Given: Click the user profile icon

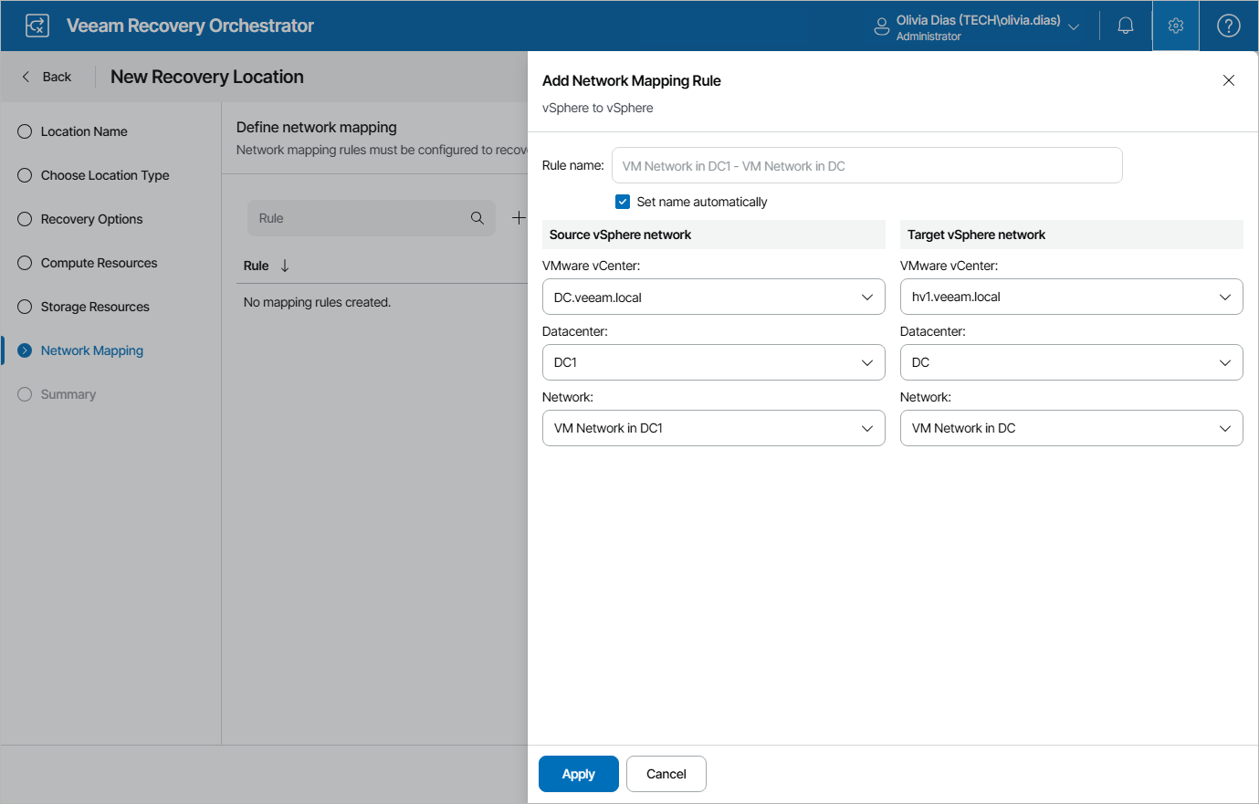Looking at the screenshot, I should click(882, 26).
